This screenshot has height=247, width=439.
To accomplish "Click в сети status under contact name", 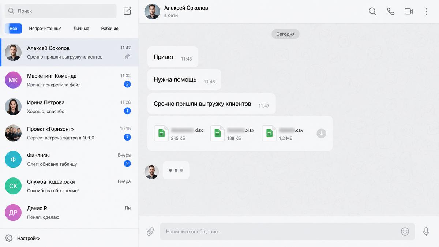I will (x=171, y=16).
